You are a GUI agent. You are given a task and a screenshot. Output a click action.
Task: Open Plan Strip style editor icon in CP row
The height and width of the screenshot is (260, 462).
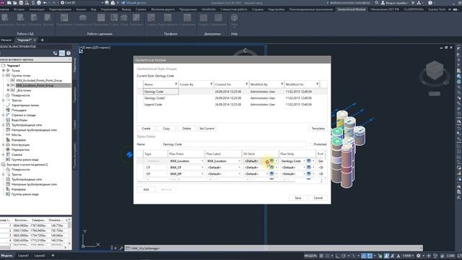click(308, 168)
